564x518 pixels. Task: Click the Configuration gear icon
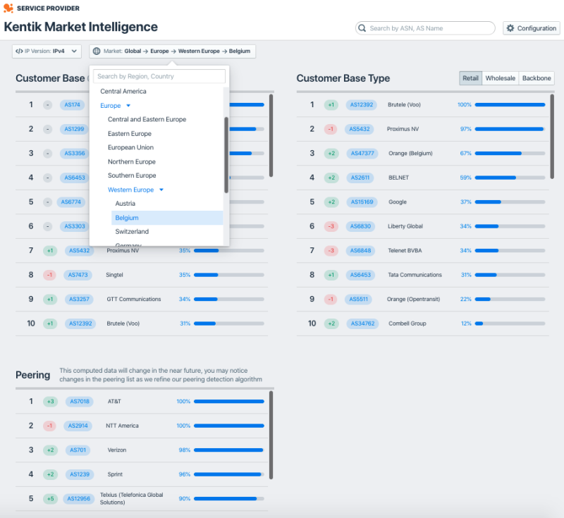(x=510, y=28)
